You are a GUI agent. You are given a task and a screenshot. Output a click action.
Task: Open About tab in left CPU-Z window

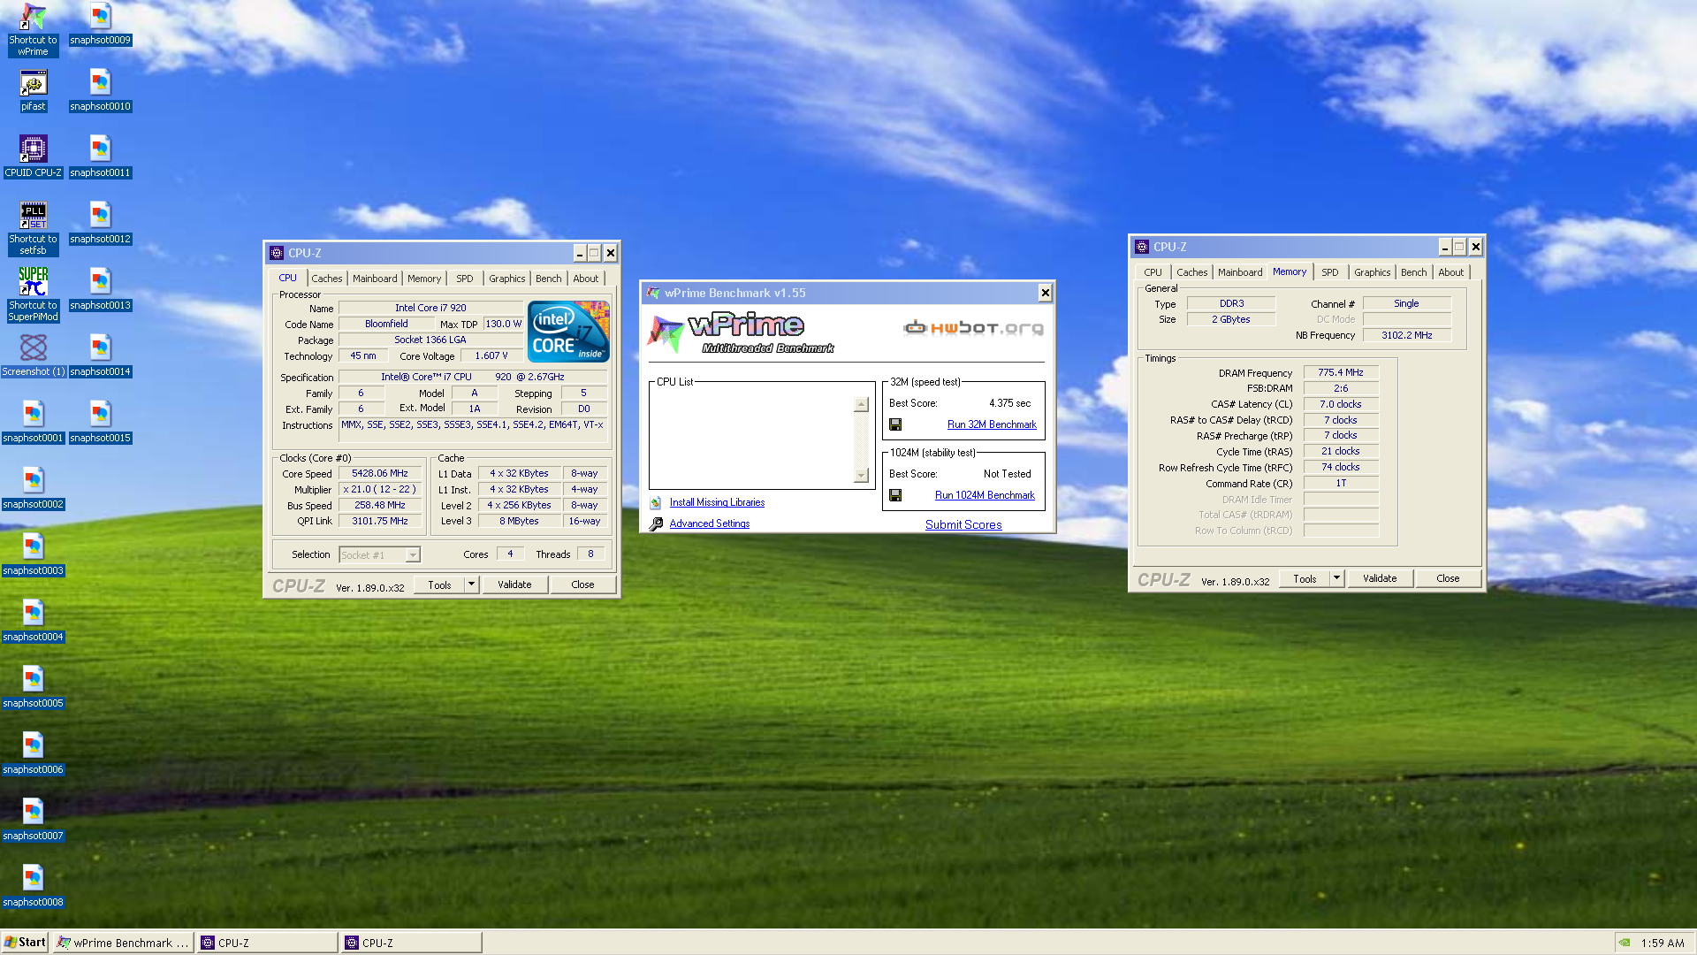tap(586, 279)
